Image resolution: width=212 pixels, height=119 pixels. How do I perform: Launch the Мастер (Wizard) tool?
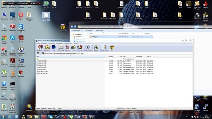79,48
